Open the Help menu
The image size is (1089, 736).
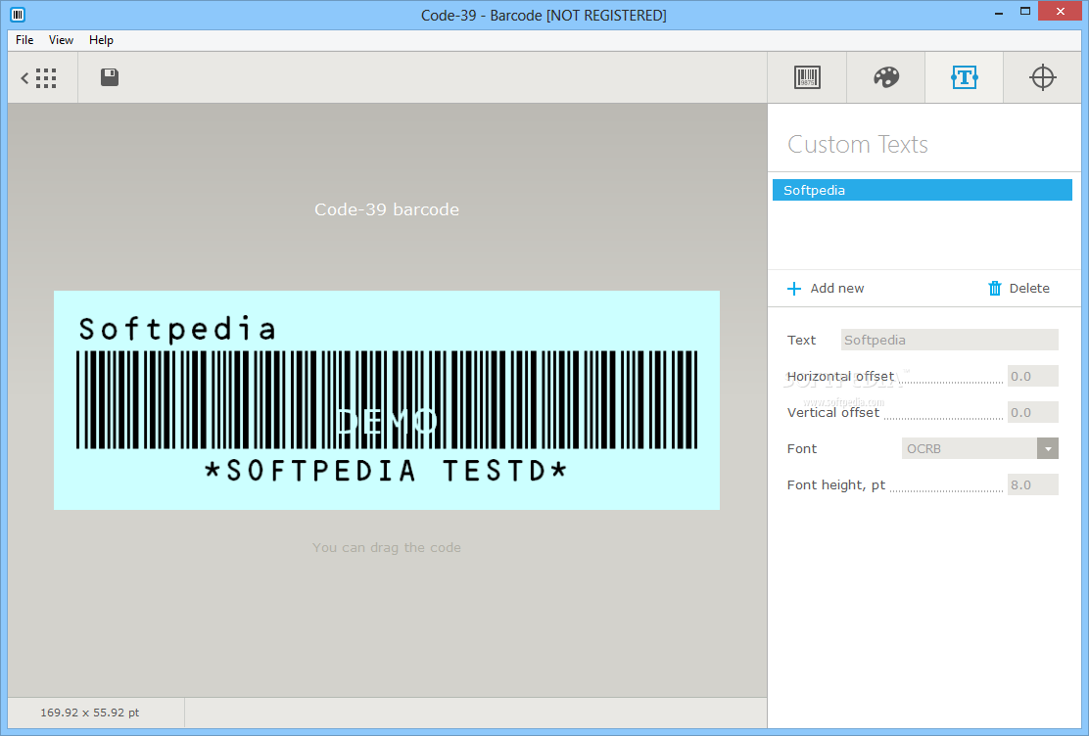point(101,39)
